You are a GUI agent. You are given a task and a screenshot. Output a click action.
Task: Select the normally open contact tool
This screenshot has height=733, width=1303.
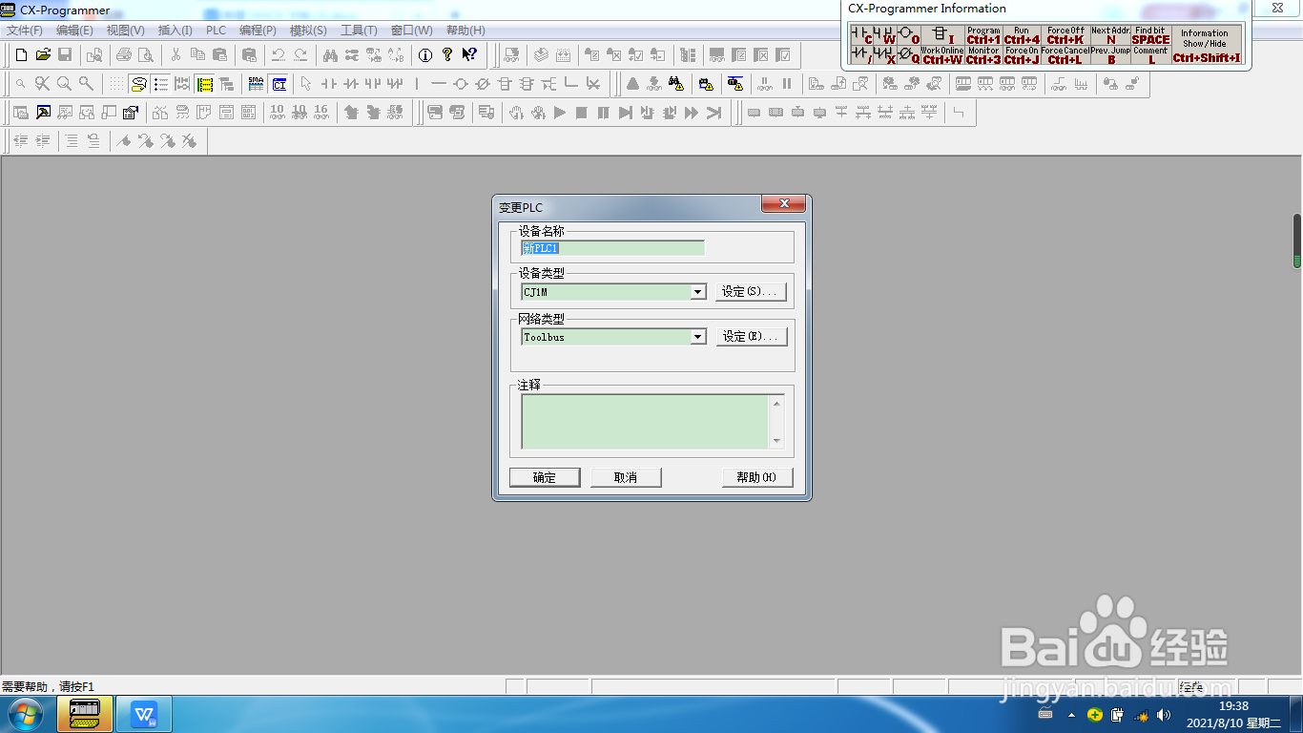(328, 84)
